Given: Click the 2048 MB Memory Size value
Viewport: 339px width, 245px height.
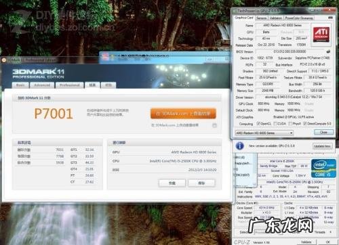Looking at the screenshot, I should [x=268, y=91].
